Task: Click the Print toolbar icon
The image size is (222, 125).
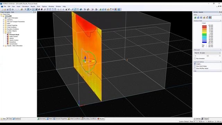Action: pyautogui.click(x=12, y=9)
